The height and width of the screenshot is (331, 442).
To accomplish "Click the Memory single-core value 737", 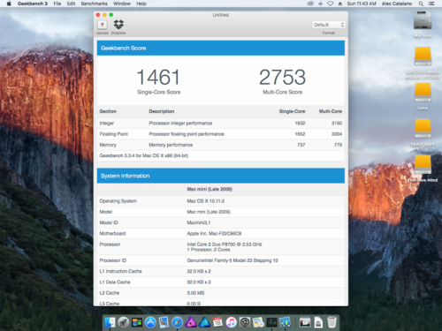I will tap(301, 145).
